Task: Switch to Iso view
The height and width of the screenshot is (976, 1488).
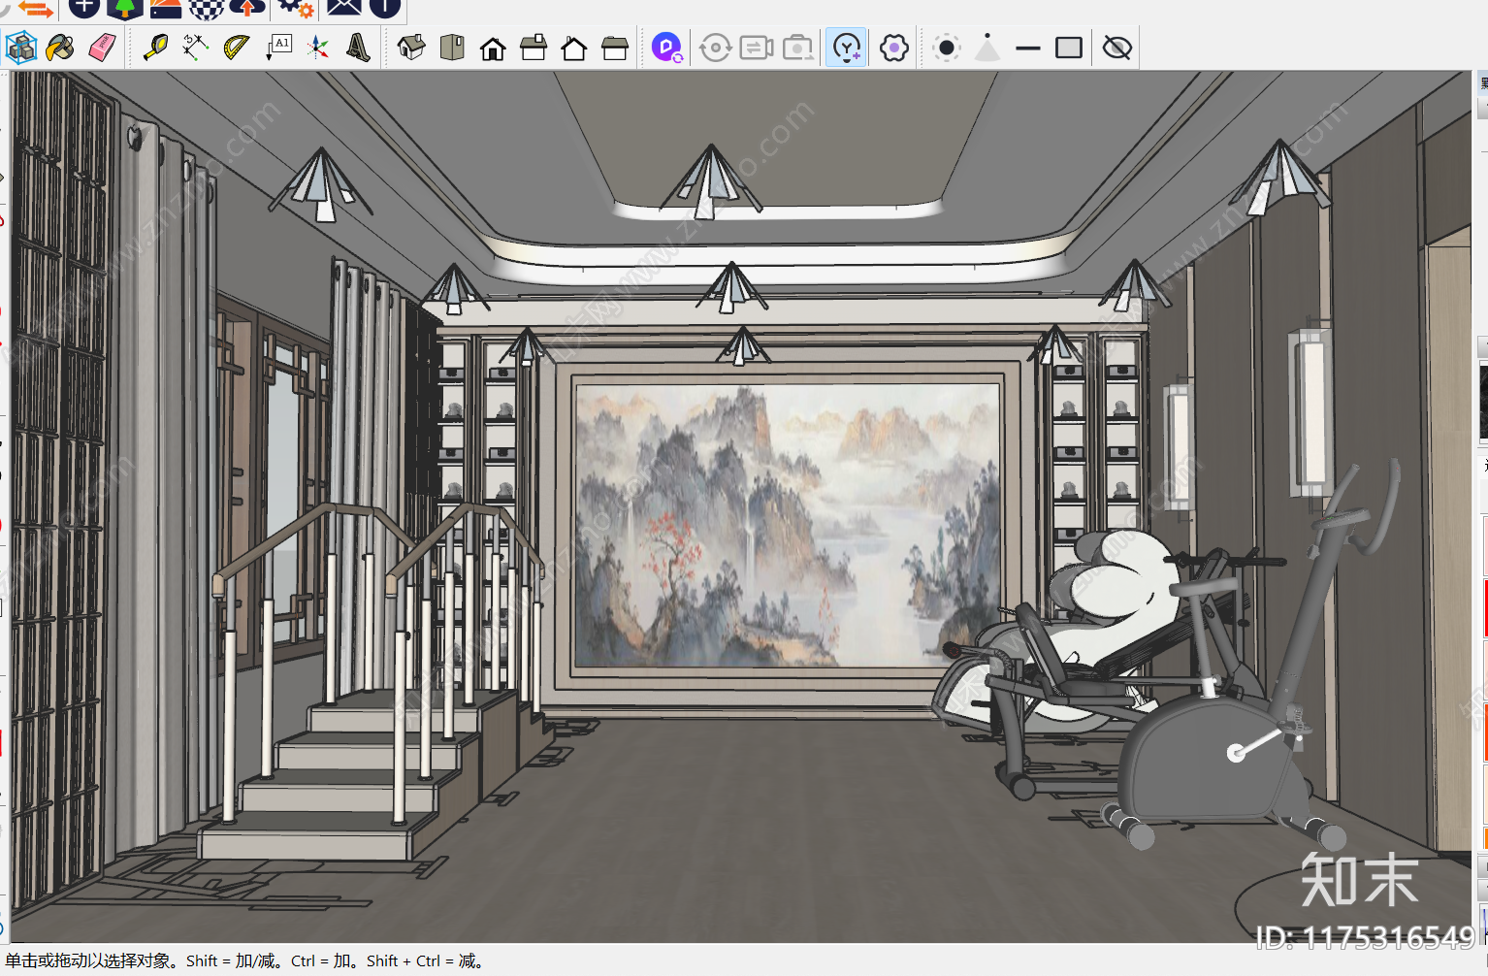Action: (411, 48)
